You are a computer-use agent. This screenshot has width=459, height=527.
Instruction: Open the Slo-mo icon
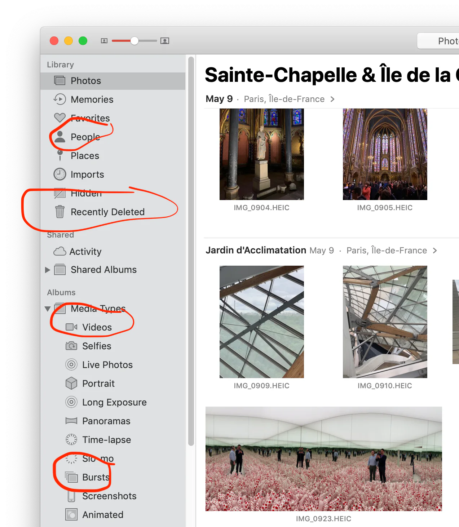point(71,458)
